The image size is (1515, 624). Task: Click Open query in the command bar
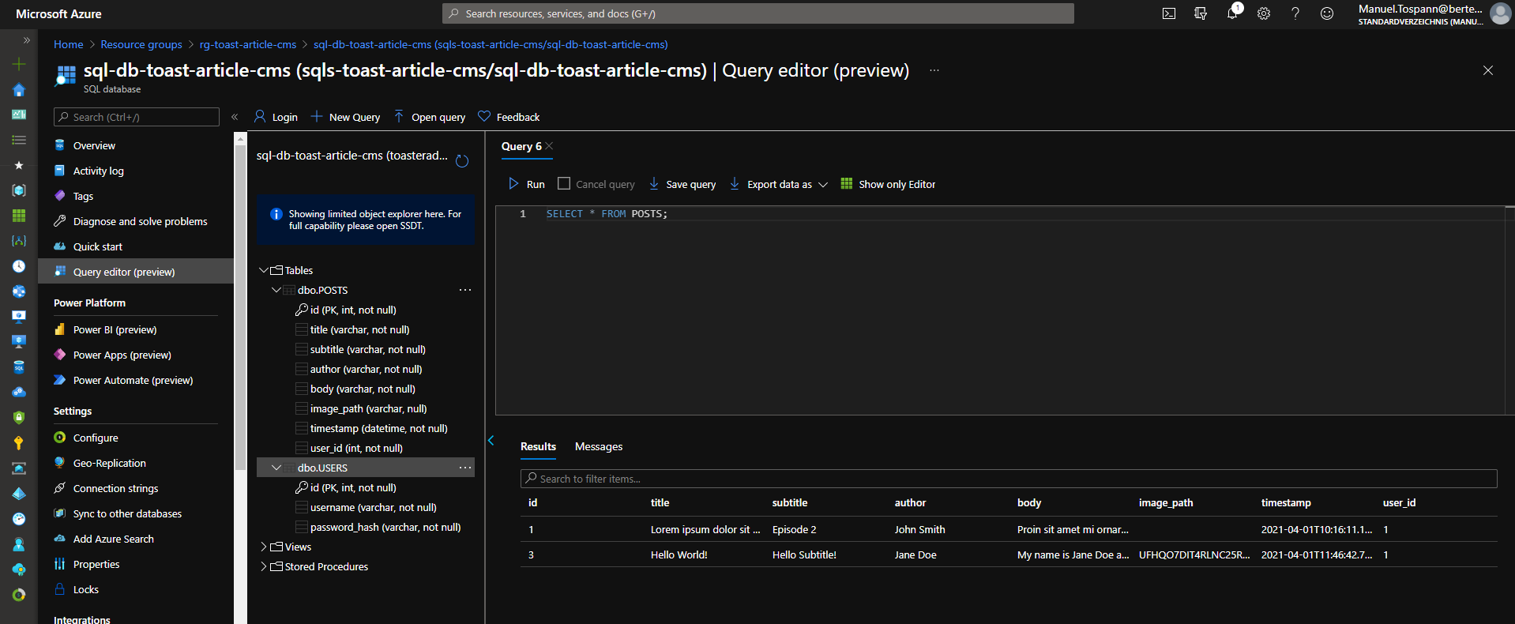(x=430, y=117)
